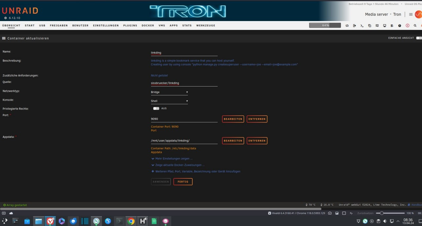This screenshot has height=226, width=422.
Task: Click the monitor icon in Unraid toolbar
Action: coord(385,25)
